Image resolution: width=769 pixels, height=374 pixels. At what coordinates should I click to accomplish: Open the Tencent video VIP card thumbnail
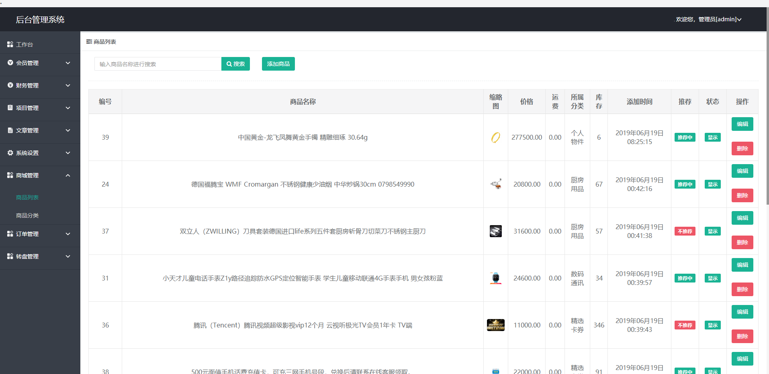tap(496, 325)
